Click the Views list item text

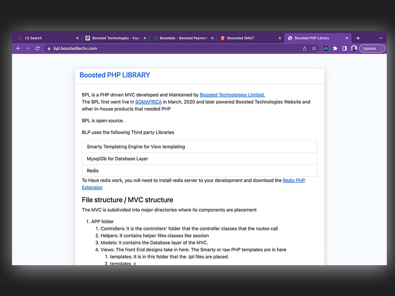tap(194, 250)
